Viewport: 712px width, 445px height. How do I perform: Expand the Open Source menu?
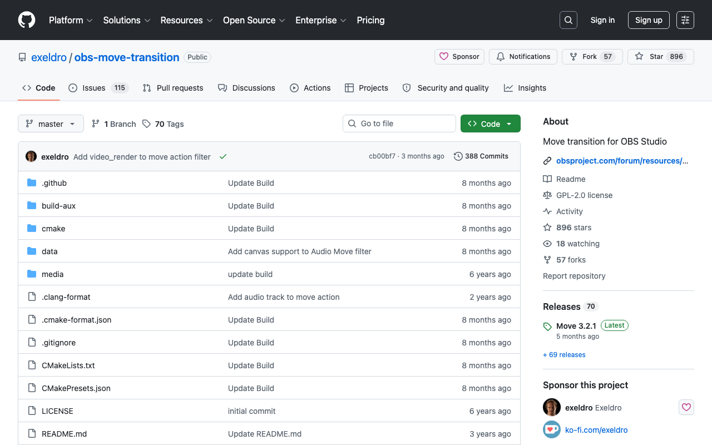(254, 20)
